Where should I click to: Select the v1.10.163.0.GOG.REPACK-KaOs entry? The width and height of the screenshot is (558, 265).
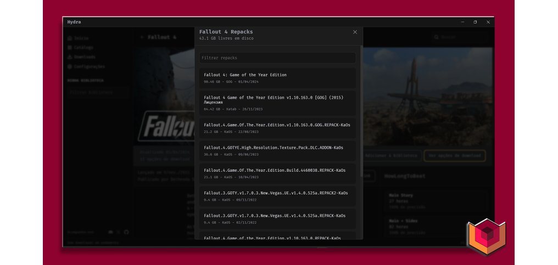point(277,128)
